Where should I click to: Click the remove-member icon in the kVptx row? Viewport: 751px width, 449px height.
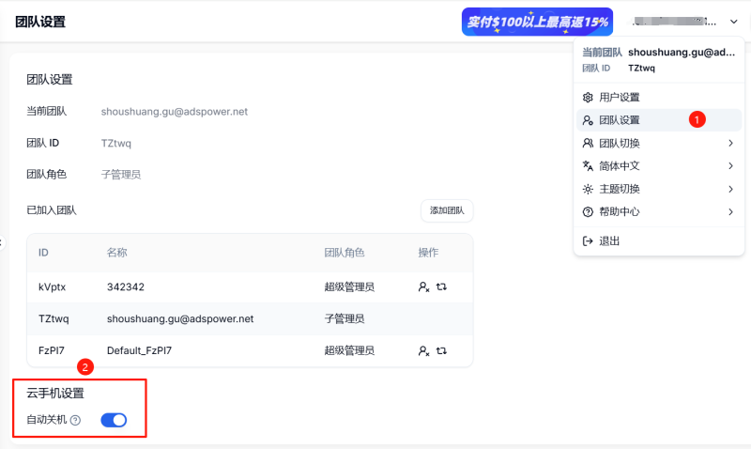coord(423,287)
